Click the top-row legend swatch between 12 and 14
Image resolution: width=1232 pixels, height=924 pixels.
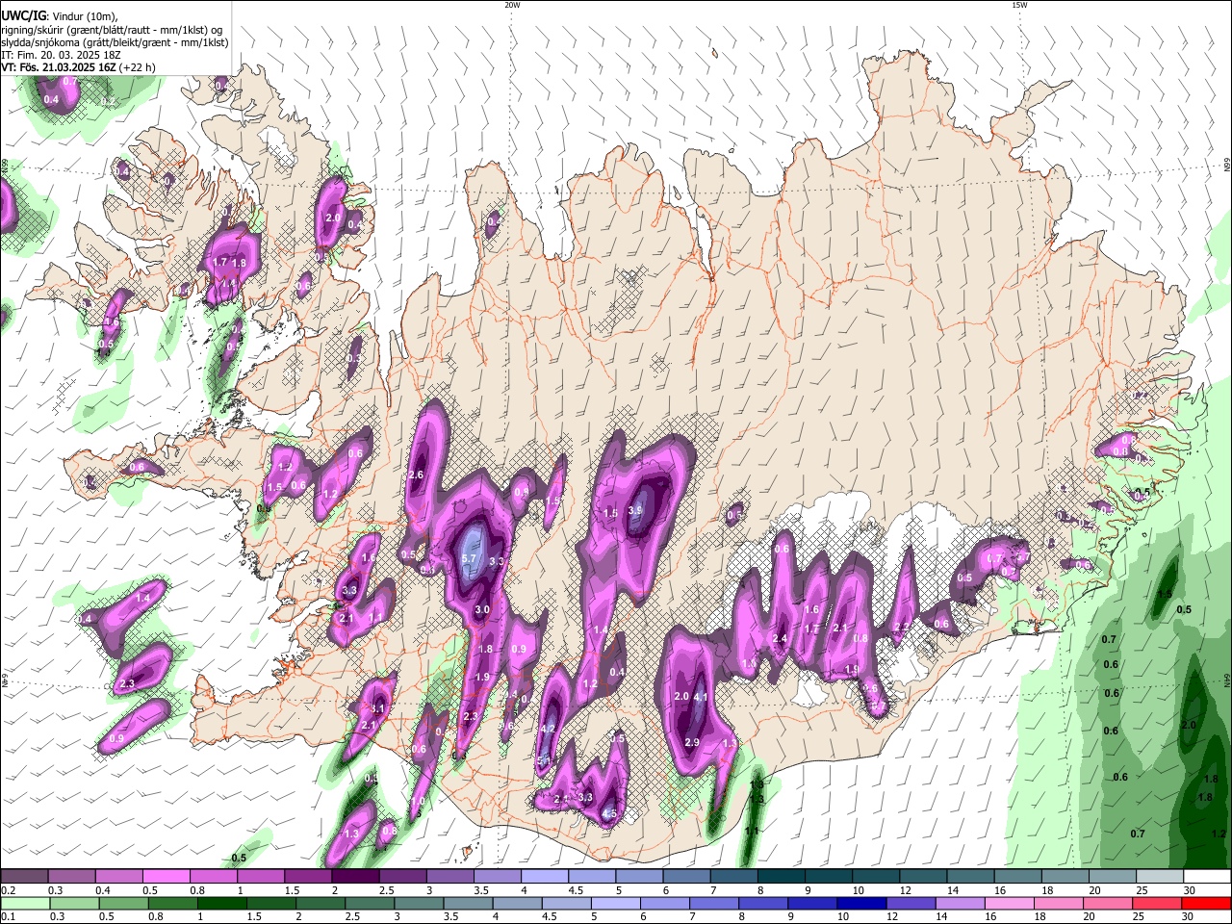tap(923, 877)
